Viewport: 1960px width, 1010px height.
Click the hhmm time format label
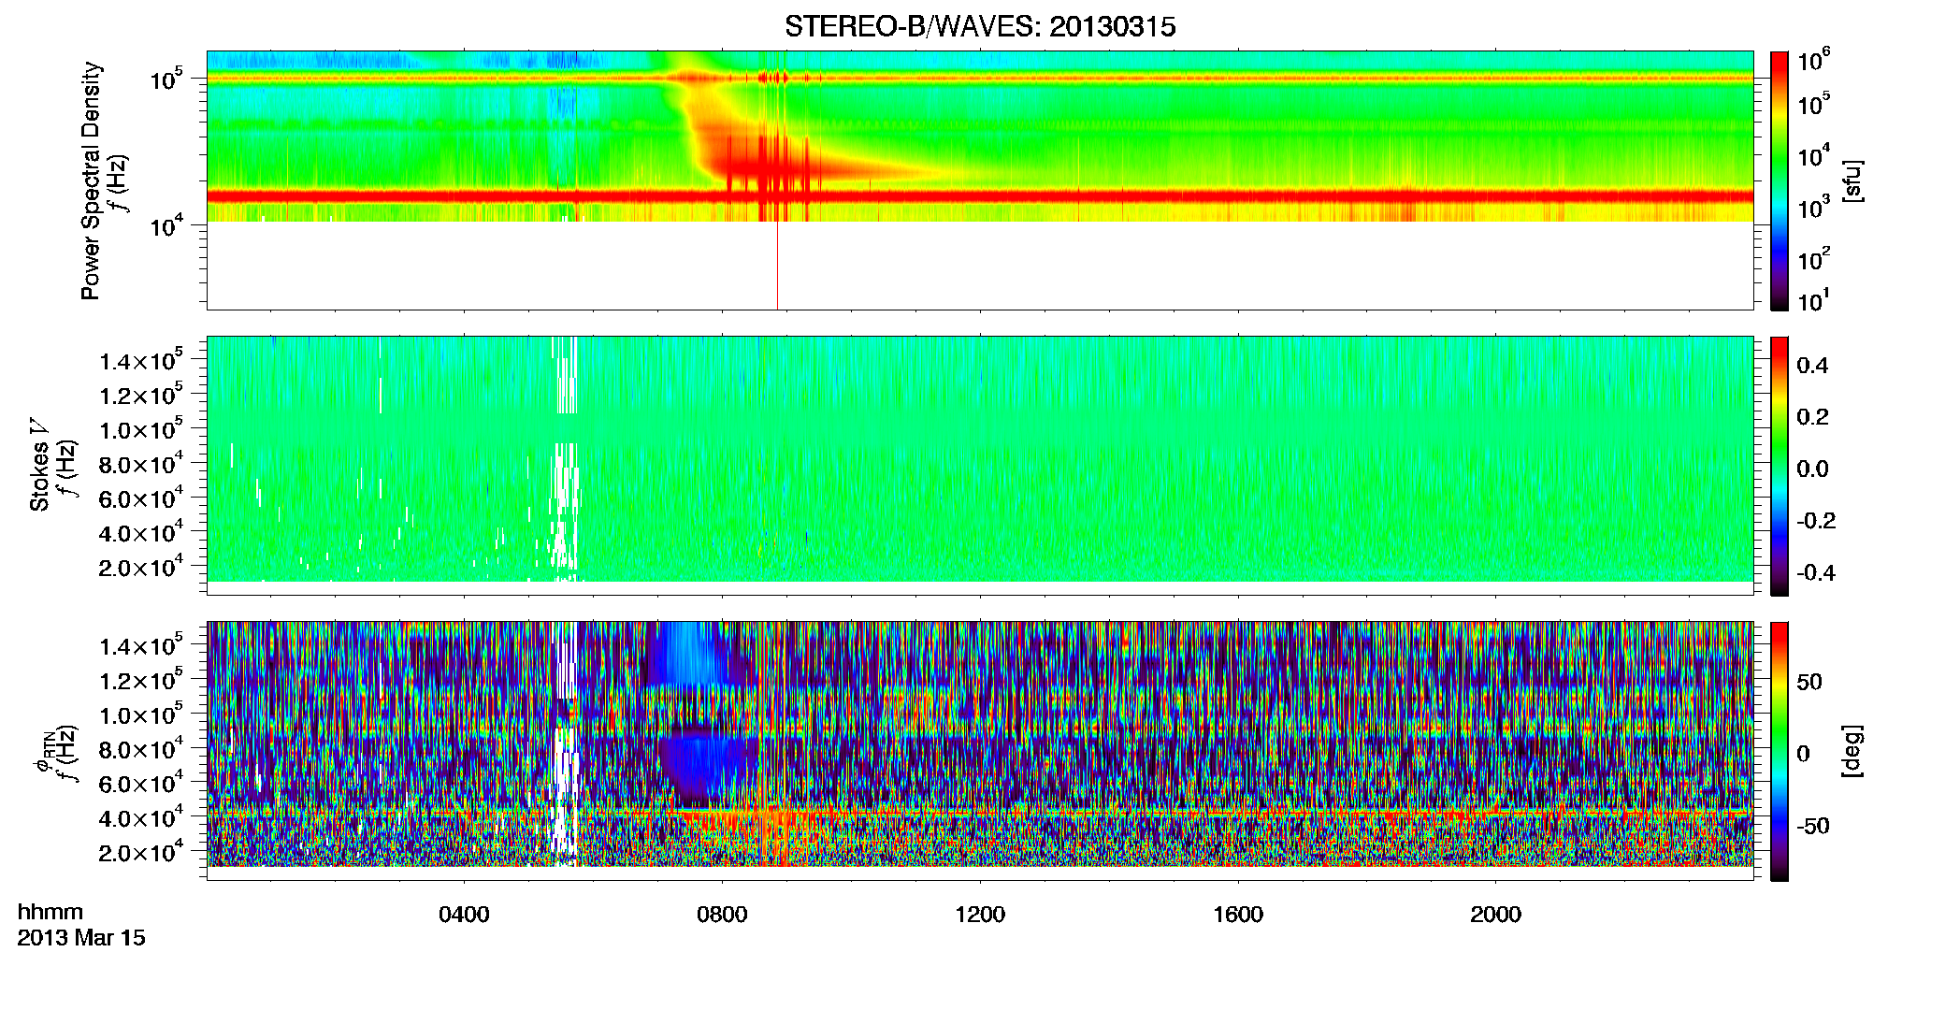pos(50,913)
